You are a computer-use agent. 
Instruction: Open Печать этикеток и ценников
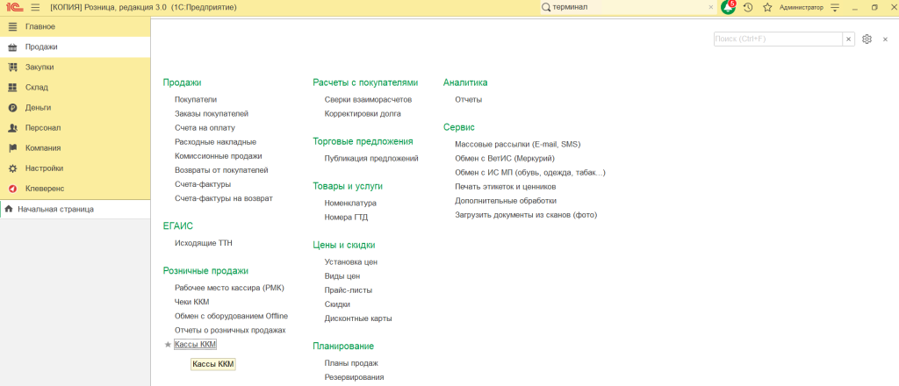pyautogui.click(x=506, y=187)
